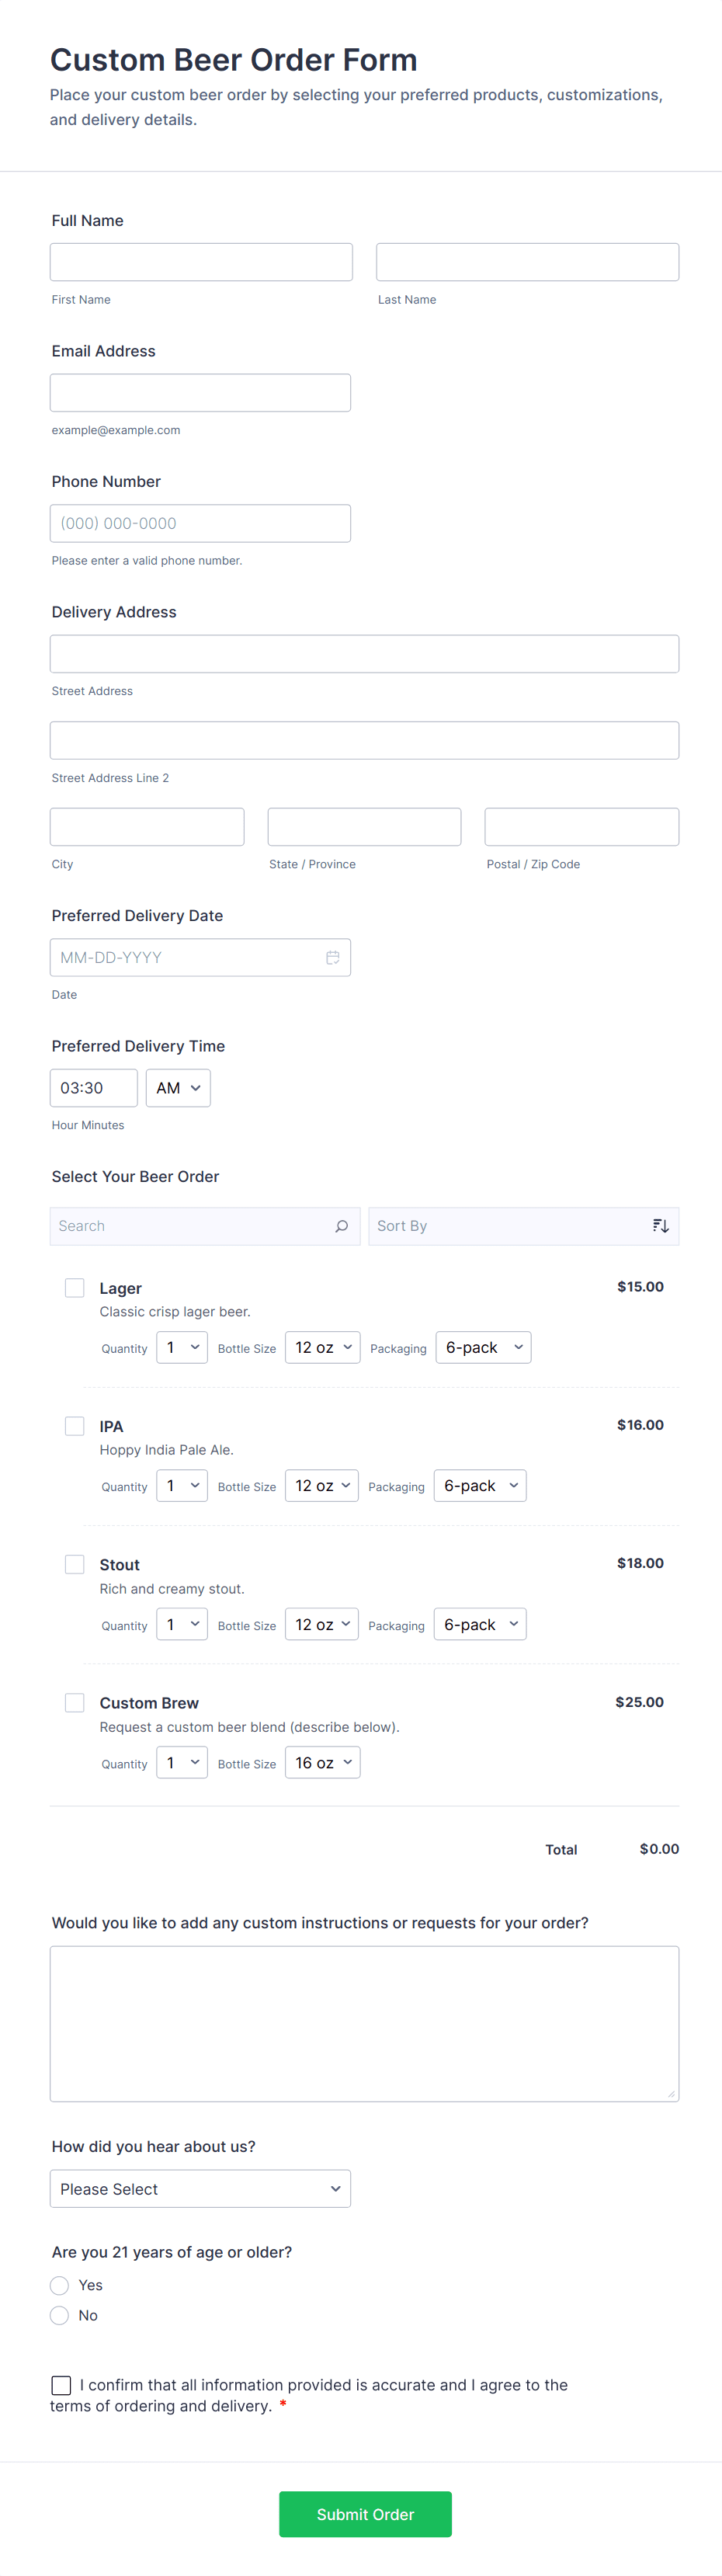Viewport: 722px width, 2576px height.
Task: Click the custom instructions text area
Action: point(364,2023)
